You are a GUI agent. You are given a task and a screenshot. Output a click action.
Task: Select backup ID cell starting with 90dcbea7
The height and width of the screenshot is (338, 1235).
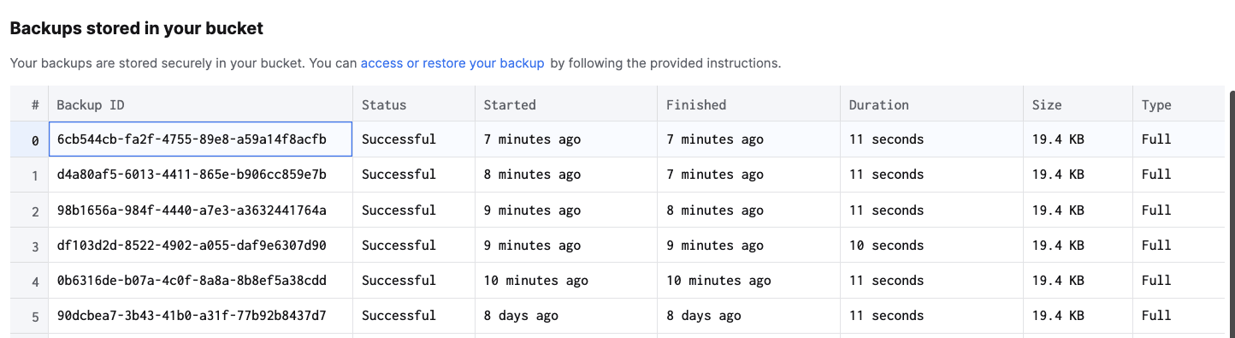pyautogui.click(x=200, y=316)
